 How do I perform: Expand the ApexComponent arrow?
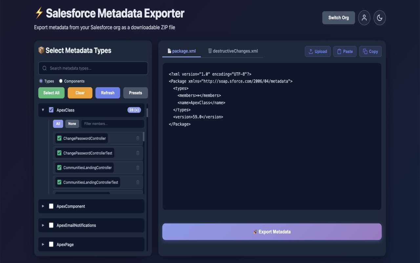pos(43,206)
